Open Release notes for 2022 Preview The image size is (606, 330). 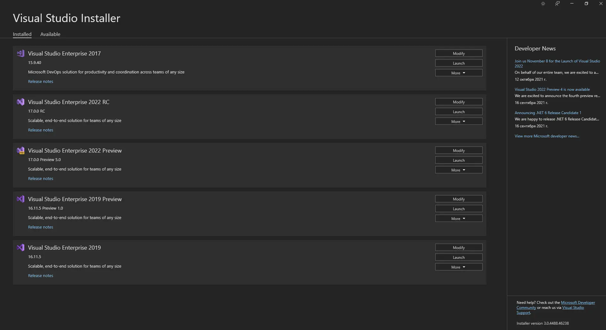pyautogui.click(x=40, y=178)
